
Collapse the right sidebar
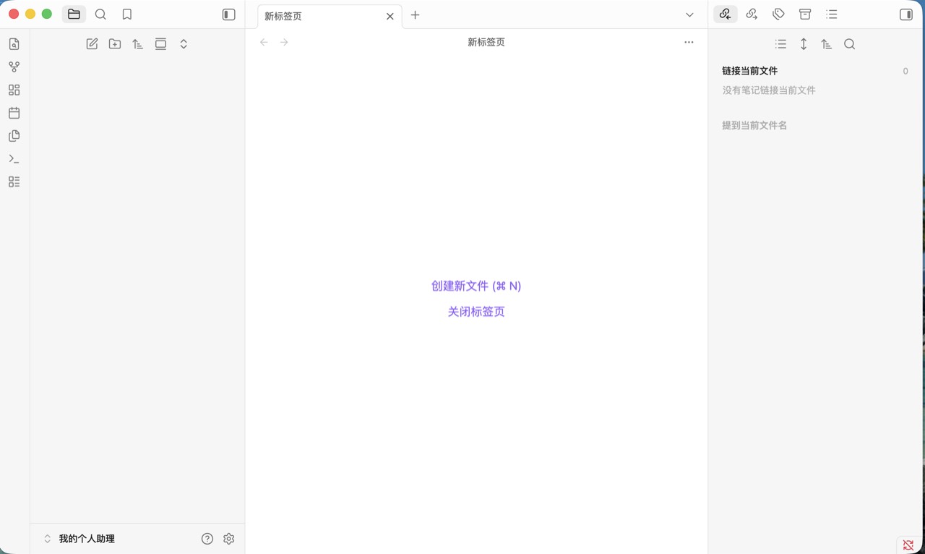pyautogui.click(x=906, y=14)
